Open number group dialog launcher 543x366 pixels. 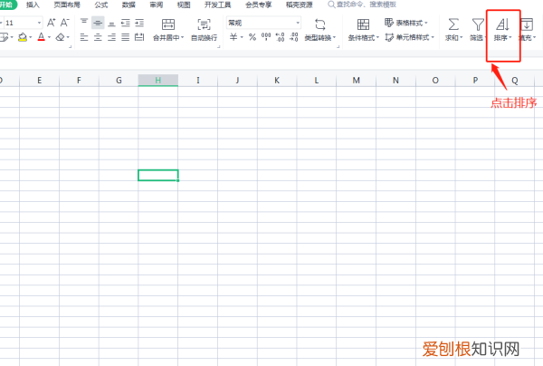tap(338, 46)
